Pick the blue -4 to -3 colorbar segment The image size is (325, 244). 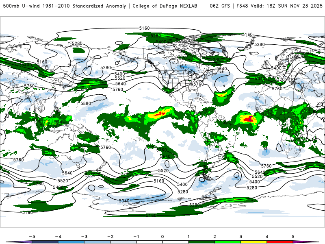(71, 242)
